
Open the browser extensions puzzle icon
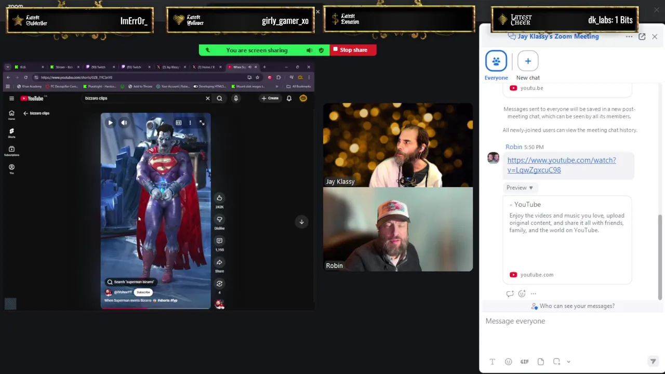click(x=278, y=77)
